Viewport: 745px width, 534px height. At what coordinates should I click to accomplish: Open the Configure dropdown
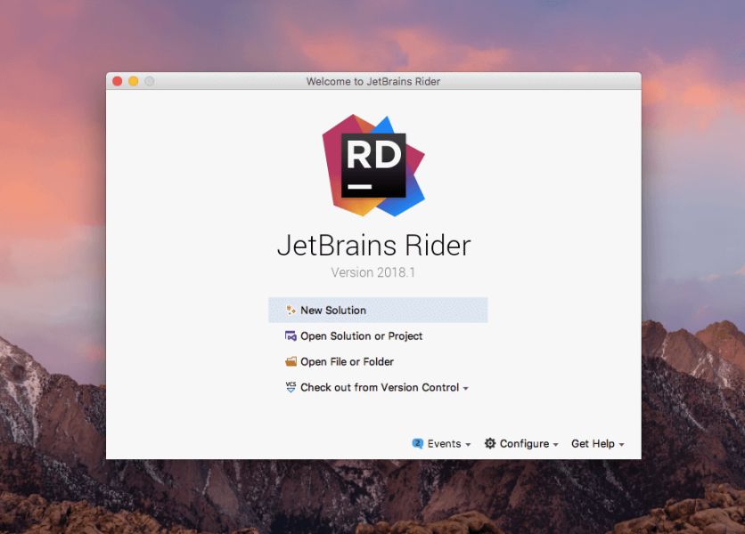coord(521,443)
